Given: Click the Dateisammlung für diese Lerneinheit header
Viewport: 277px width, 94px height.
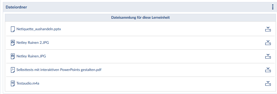Looking at the screenshot, I should [x=141, y=18].
